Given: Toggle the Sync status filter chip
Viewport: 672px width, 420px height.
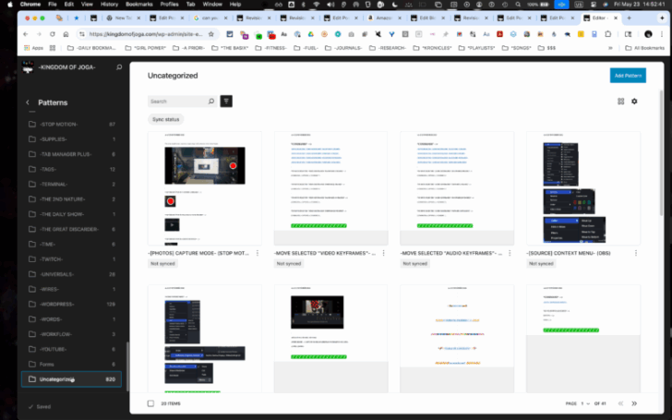Looking at the screenshot, I should tap(166, 119).
